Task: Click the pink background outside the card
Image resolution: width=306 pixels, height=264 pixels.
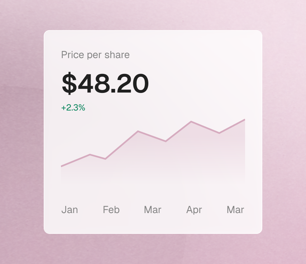Action: [x=21, y=137]
